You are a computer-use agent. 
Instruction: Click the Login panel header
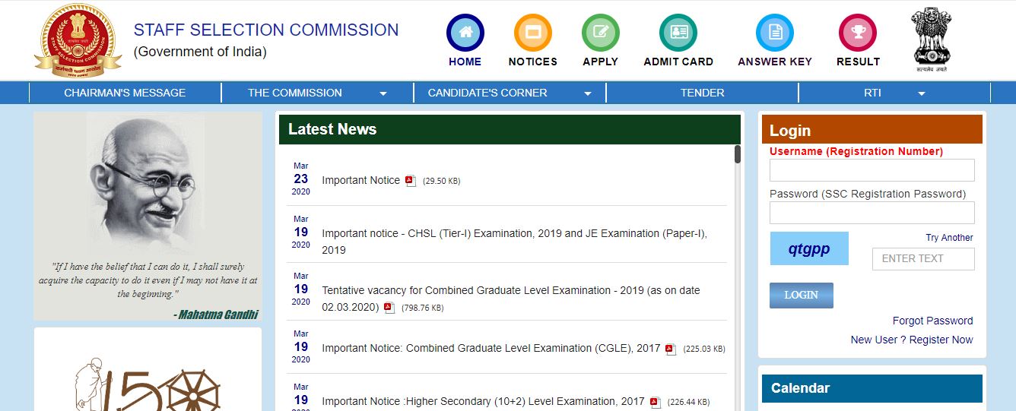click(x=872, y=130)
